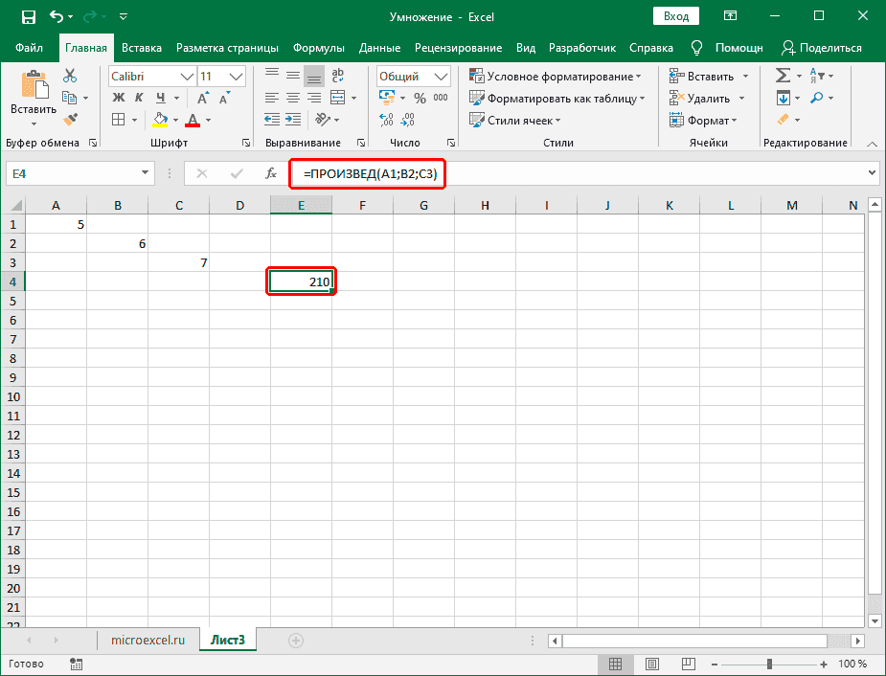The image size is (886, 676).
Task: Toggle italic with the К button
Action: click(138, 99)
